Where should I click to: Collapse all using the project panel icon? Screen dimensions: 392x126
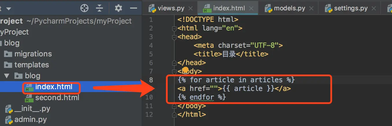(x=99, y=8)
